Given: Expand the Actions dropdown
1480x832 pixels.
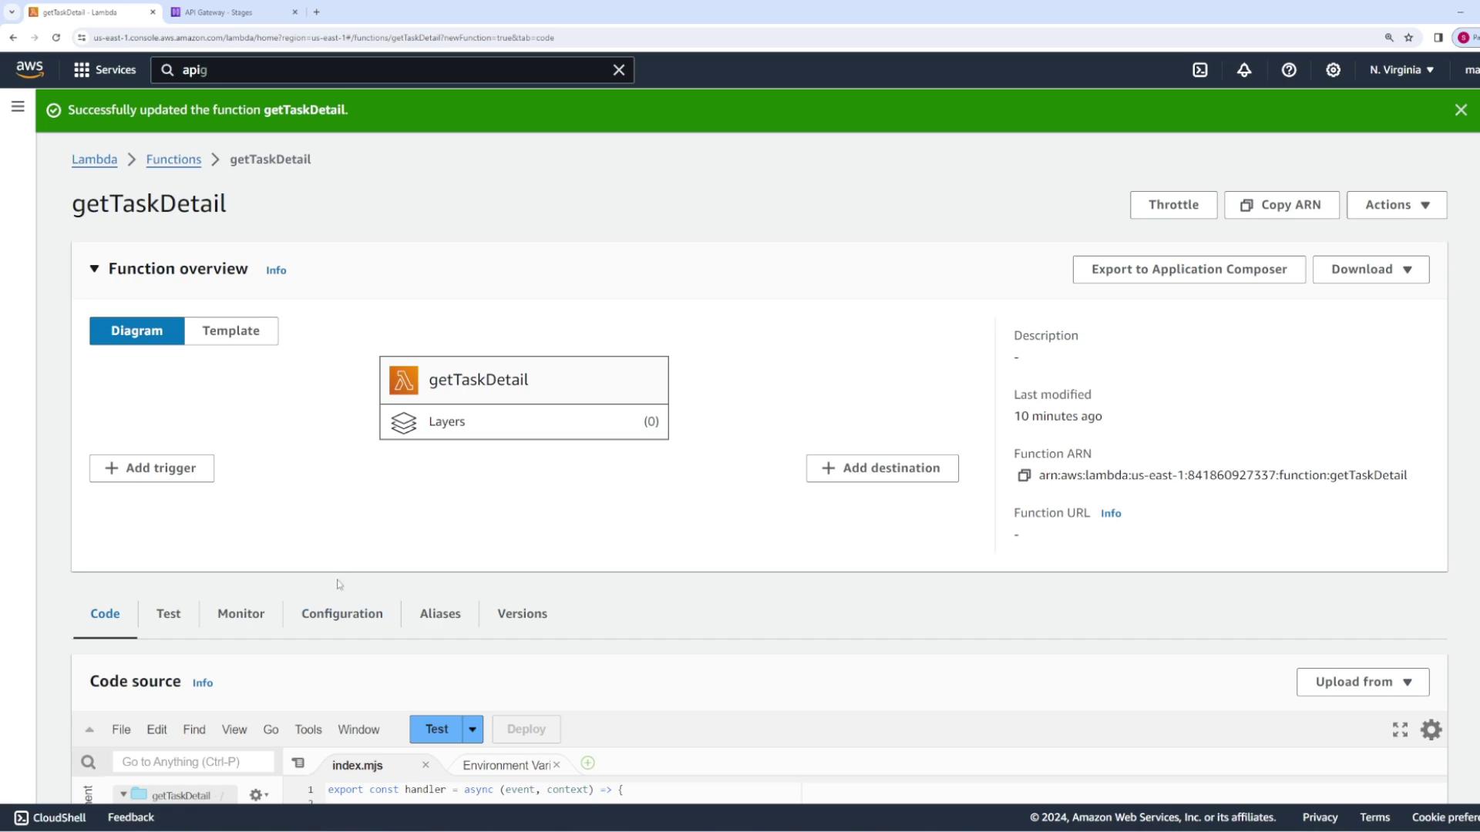Looking at the screenshot, I should (1396, 205).
